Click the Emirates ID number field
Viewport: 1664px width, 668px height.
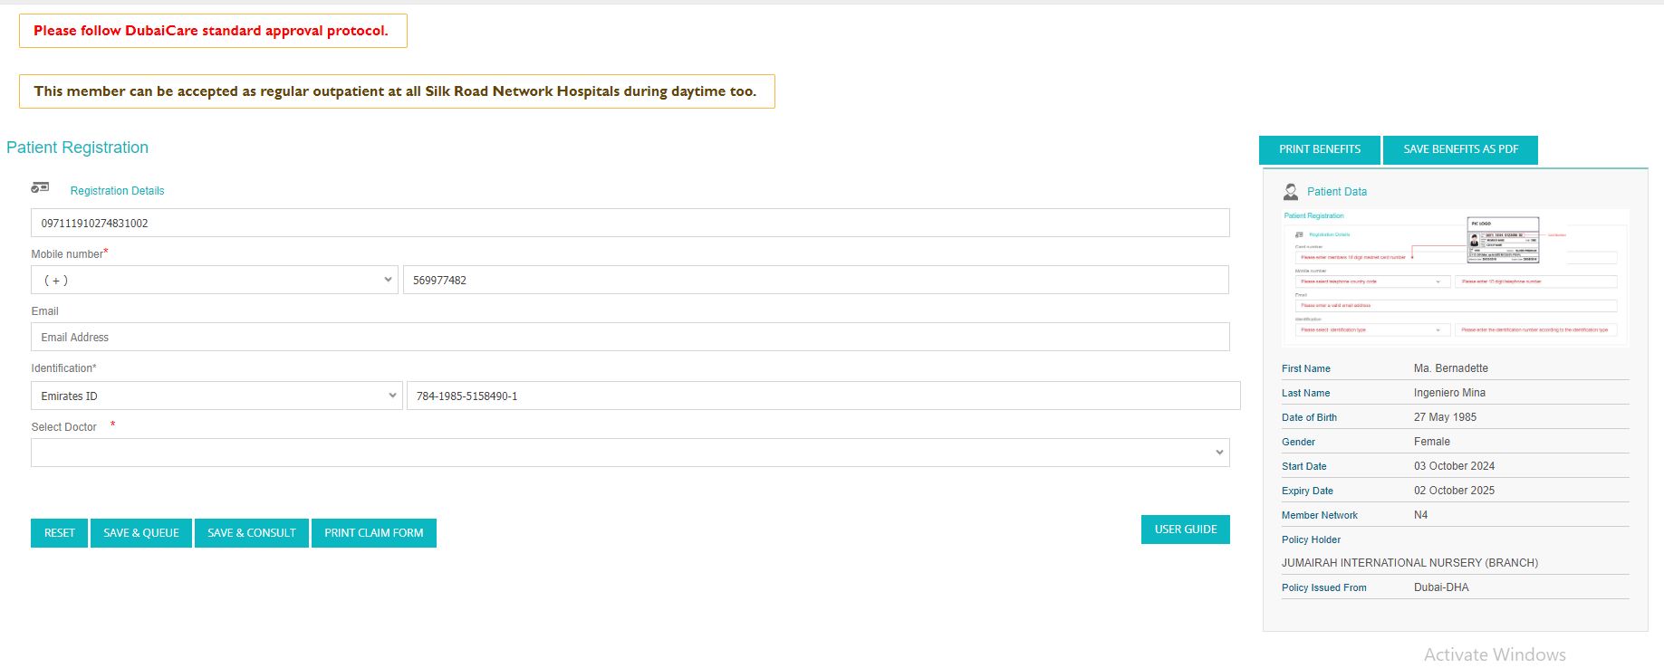click(x=823, y=396)
